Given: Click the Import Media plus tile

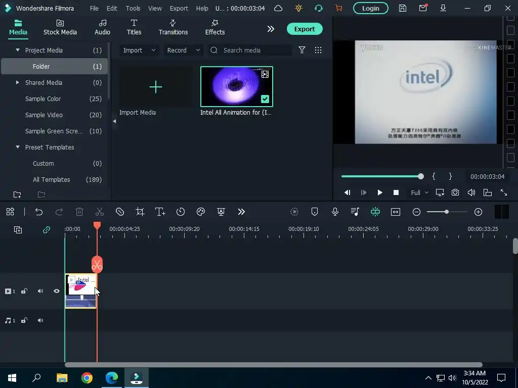Looking at the screenshot, I should 156,87.
